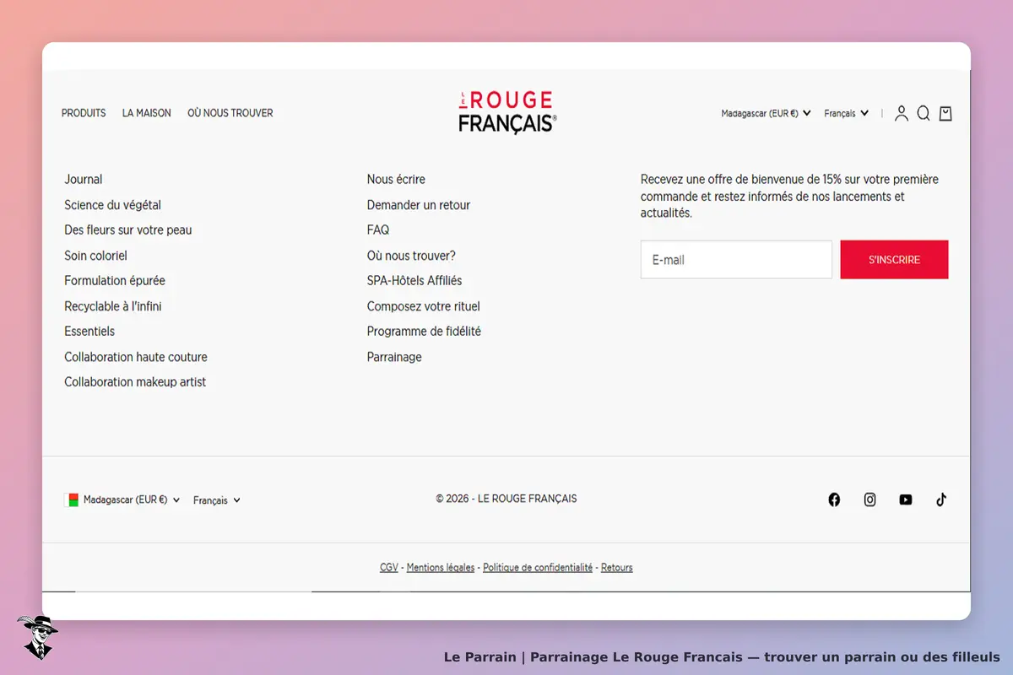The image size is (1013, 675).
Task: Expand the header Madagascar (EUR €) selector
Action: [766, 113]
